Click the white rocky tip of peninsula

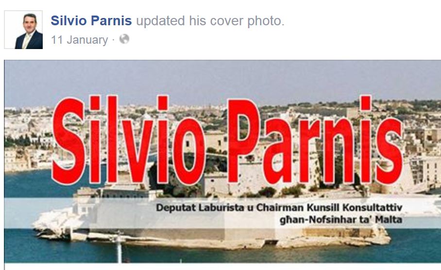(x=52, y=223)
